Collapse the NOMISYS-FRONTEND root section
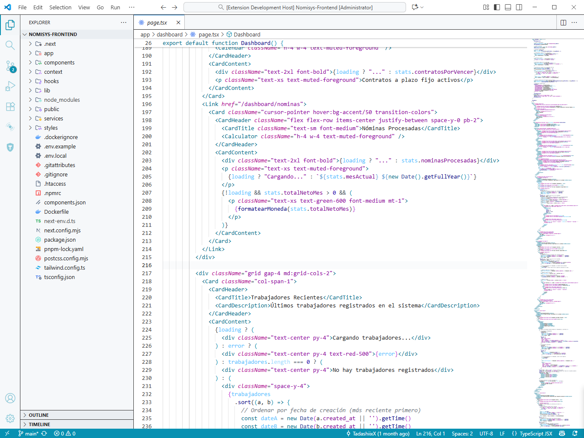The width and height of the screenshot is (584, 438). tap(77, 34)
